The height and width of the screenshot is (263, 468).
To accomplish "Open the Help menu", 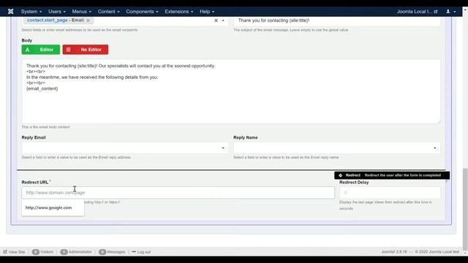I will point(207,12).
